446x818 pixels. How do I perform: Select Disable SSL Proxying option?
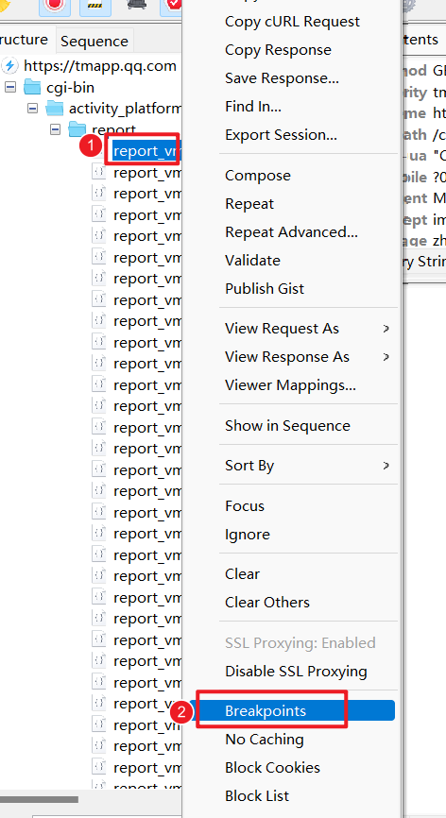coord(296,671)
